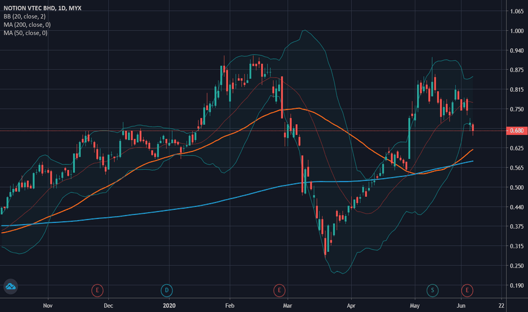
Task: Click the 0.315 price axis value
Action: click(517, 246)
